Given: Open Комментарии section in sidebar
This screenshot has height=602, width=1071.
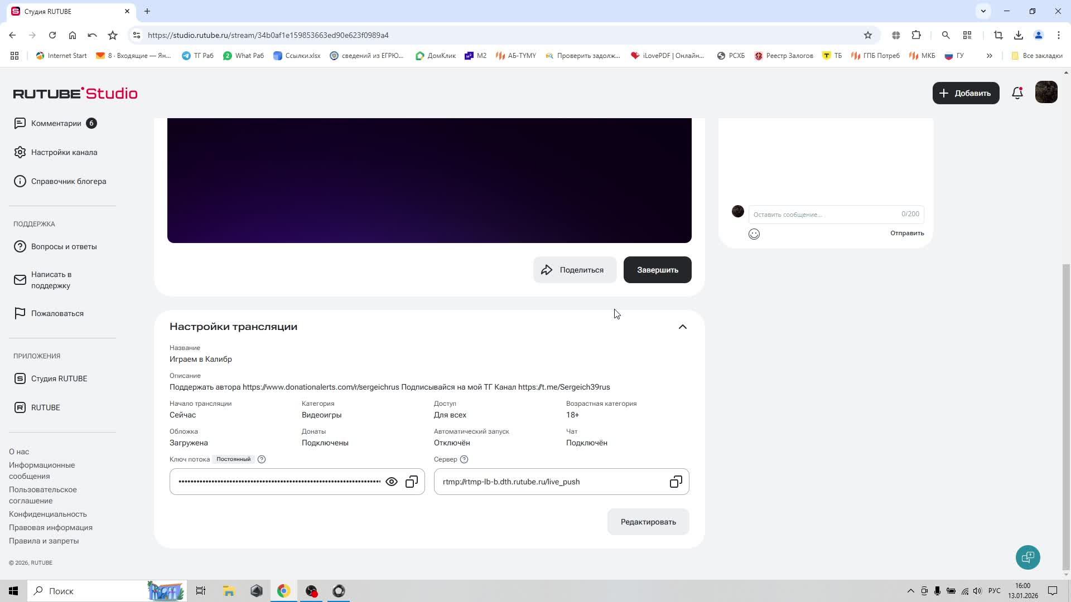Looking at the screenshot, I should click(57, 123).
